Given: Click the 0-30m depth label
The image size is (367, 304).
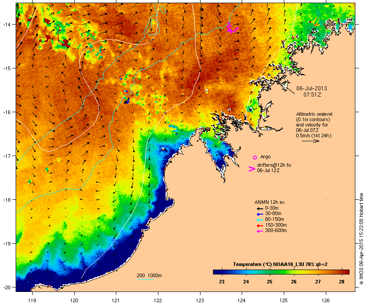Looking at the screenshot, I should tap(272, 208).
